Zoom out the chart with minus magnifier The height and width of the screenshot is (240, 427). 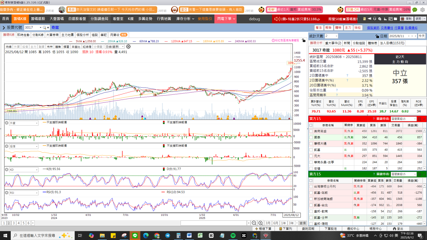click(254, 223)
